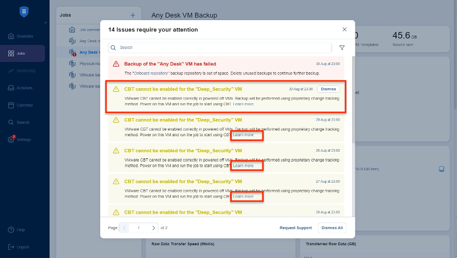Open the issues filter funnel
The image size is (457, 258).
342,47
